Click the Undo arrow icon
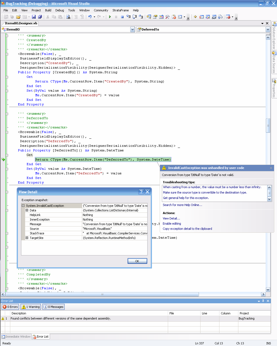This screenshot has height=346, width=277. [x=90, y=17]
